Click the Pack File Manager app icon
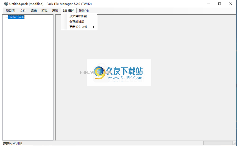The width and height of the screenshot is (238, 146). click(x=6, y=4)
